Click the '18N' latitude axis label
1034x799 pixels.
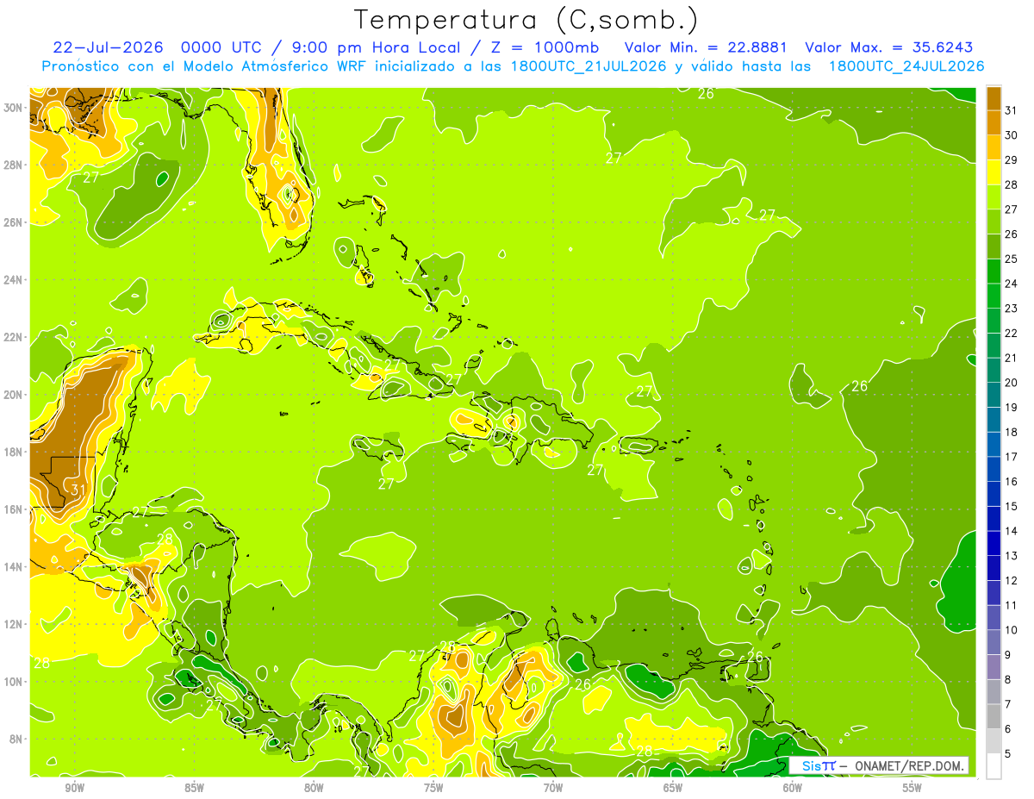tap(13, 452)
